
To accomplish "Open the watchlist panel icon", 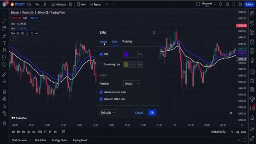I will 252,14.
